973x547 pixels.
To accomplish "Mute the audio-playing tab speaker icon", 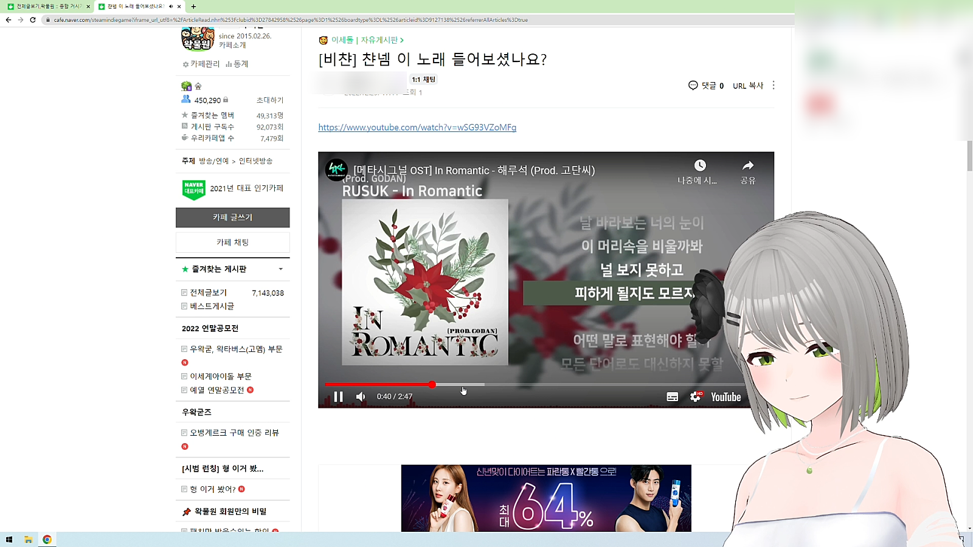I will (x=170, y=7).
